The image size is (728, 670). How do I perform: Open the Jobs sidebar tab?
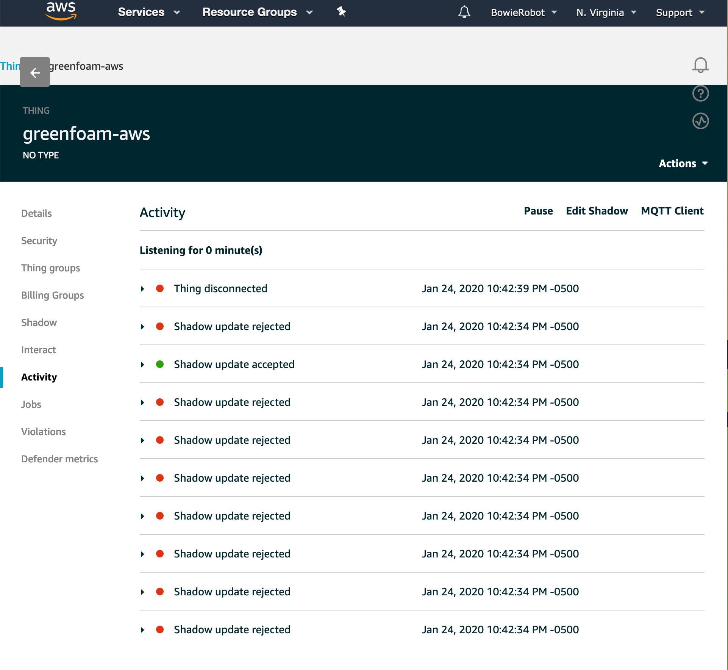[31, 404]
